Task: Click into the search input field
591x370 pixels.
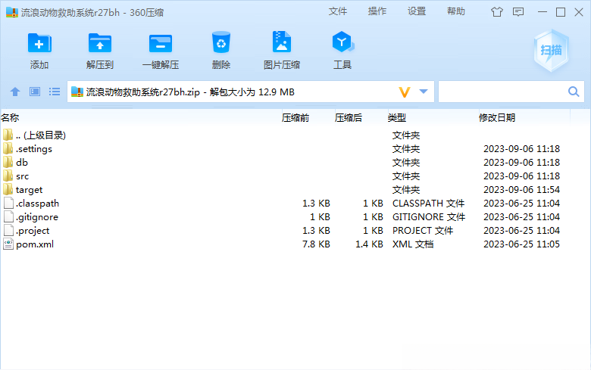Action: click(x=503, y=92)
